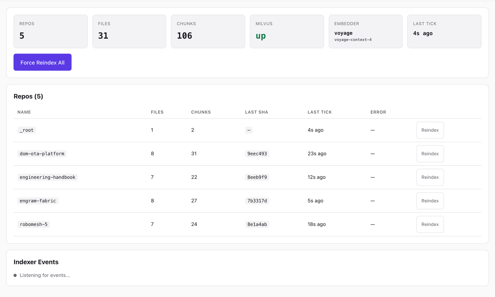495x297 pixels.
Task: Click the Files total value 31
Action: pyautogui.click(x=103, y=36)
